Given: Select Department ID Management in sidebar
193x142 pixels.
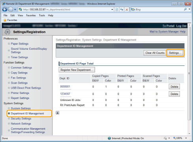Looking at the screenshot, I should click(27, 114).
